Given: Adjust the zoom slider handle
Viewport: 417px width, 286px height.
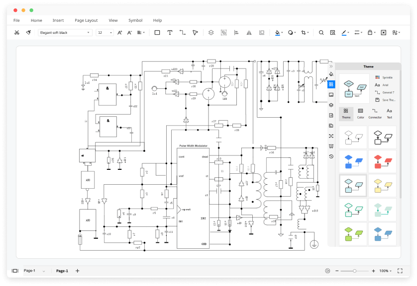Looking at the screenshot, I should (x=354, y=271).
